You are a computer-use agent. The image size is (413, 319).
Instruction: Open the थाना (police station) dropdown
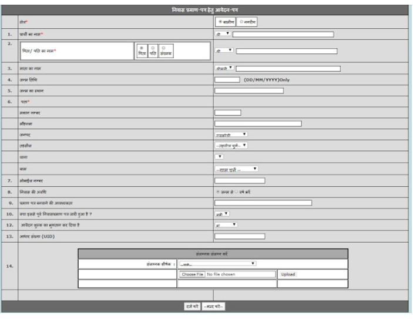click(x=219, y=157)
